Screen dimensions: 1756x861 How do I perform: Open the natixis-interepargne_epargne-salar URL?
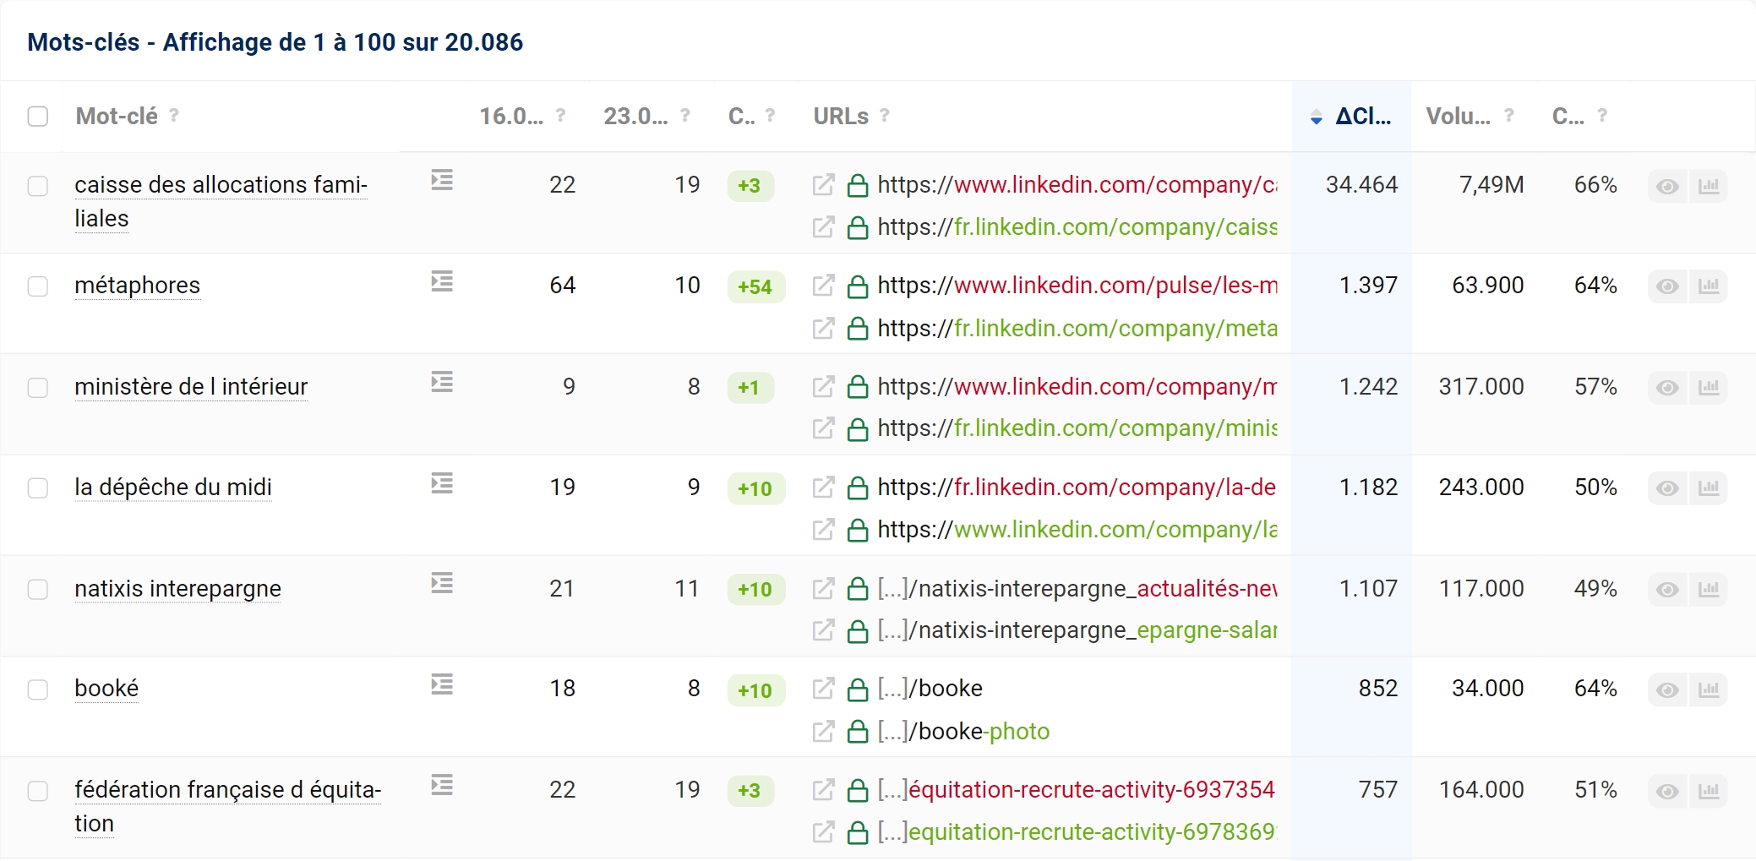click(1077, 630)
